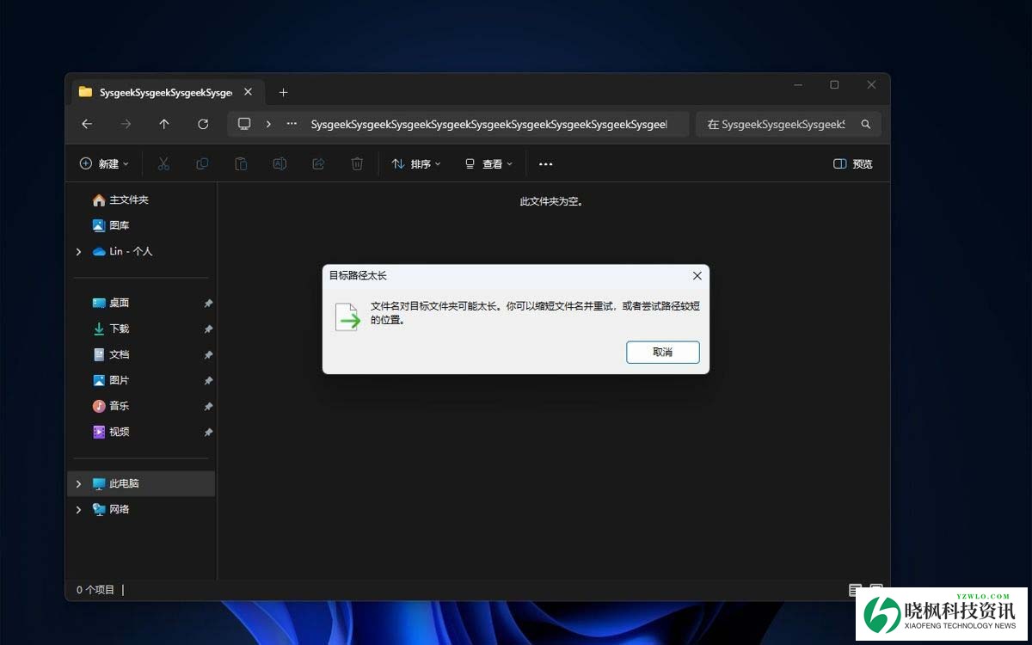Open the 下载 folder in sidebar
1032x645 pixels.
point(119,329)
